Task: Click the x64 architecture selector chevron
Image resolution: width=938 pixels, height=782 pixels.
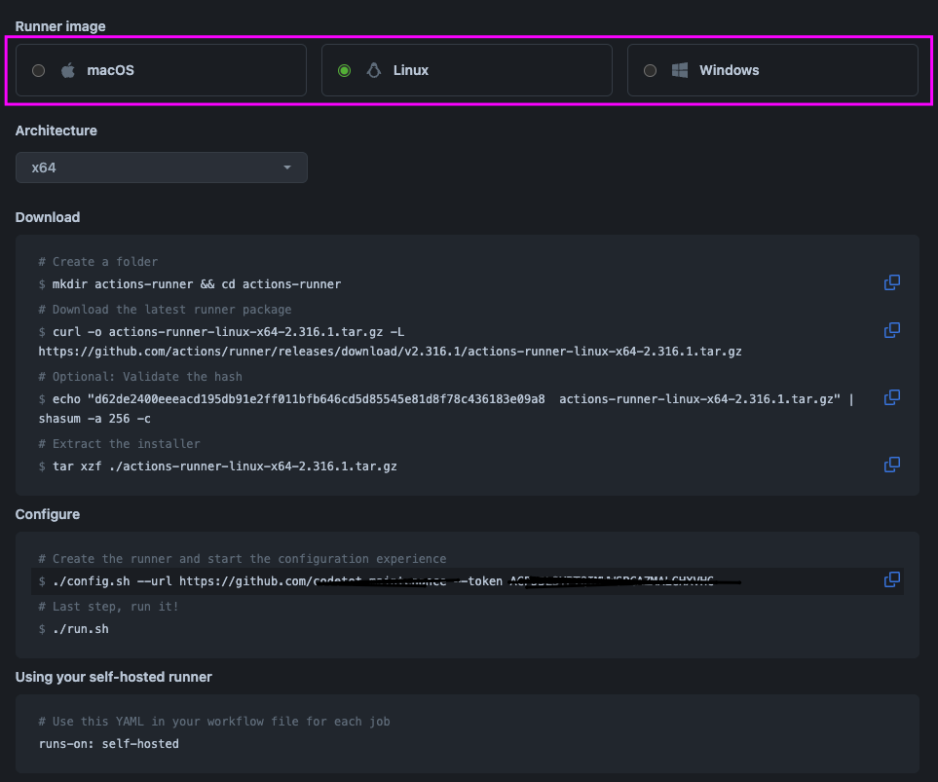Action: point(287,167)
